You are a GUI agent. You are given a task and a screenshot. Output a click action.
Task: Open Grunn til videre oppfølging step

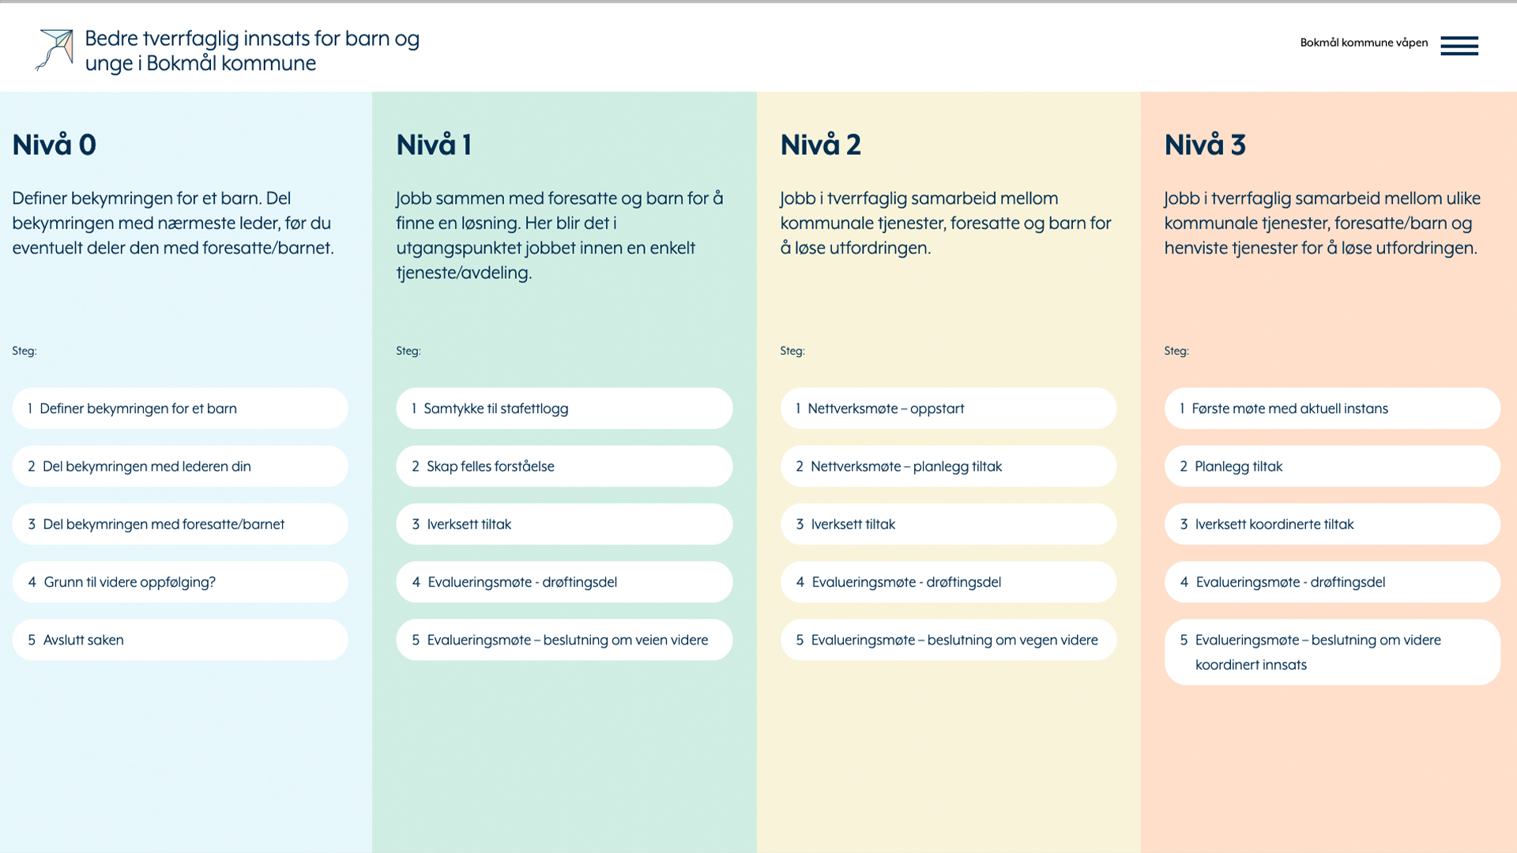pyautogui.click(x=180, y=582)
